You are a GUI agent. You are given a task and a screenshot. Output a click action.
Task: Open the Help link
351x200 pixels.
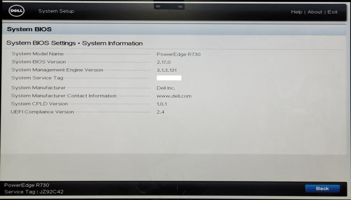pos(297,12)
